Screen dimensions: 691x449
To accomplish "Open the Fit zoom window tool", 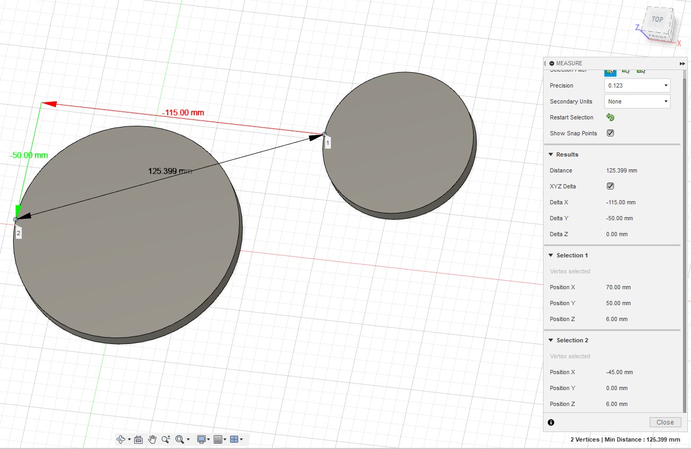I will click(x=179, y=439).
